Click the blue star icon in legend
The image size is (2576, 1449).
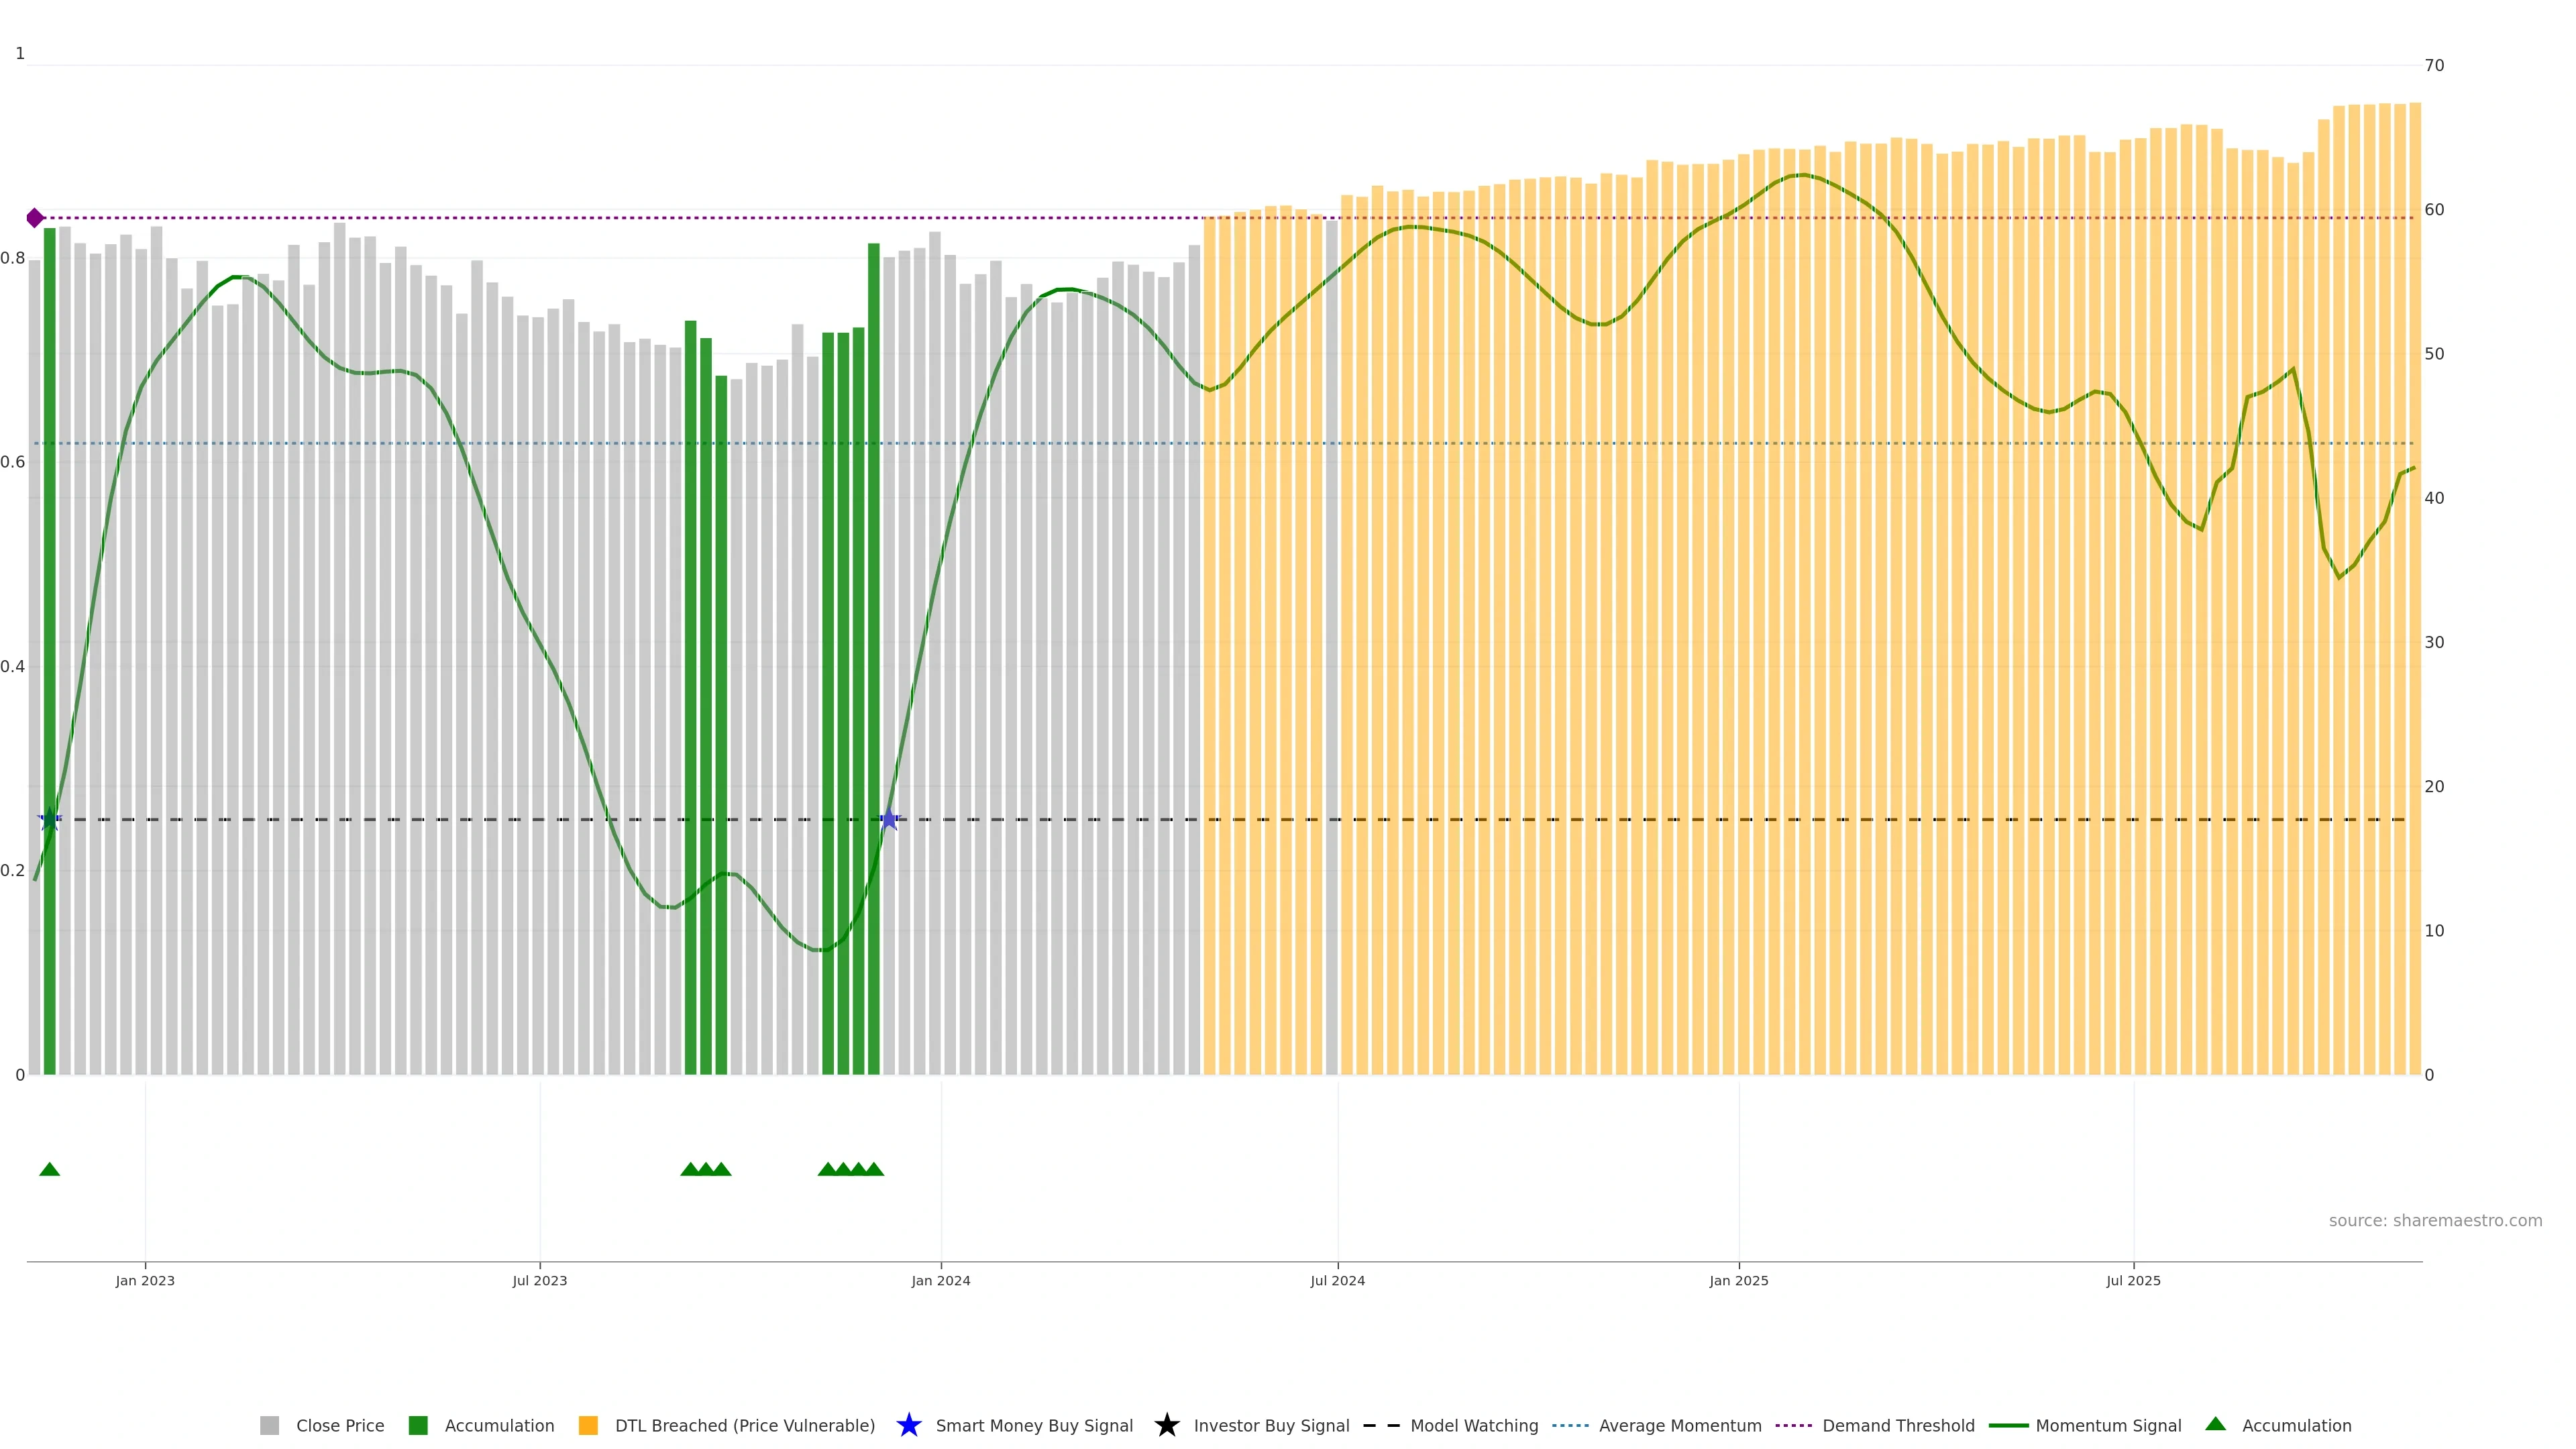pos(908,1425)
